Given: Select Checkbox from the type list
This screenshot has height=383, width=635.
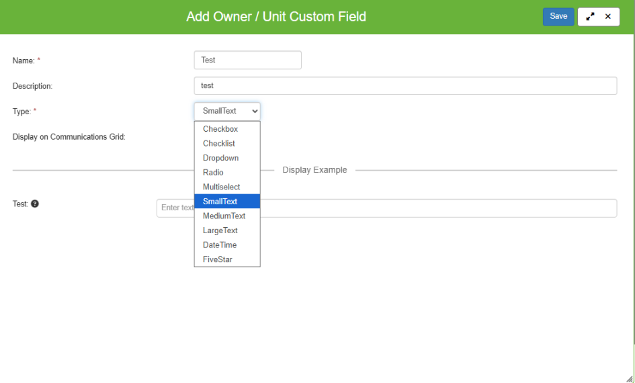Looking at the screenshot, I should [x=227, y=129].
